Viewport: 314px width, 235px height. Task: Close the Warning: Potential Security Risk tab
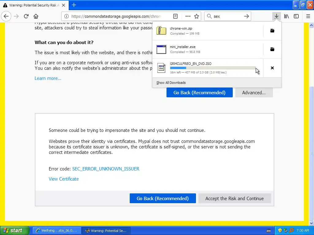[x=63, y=5]
